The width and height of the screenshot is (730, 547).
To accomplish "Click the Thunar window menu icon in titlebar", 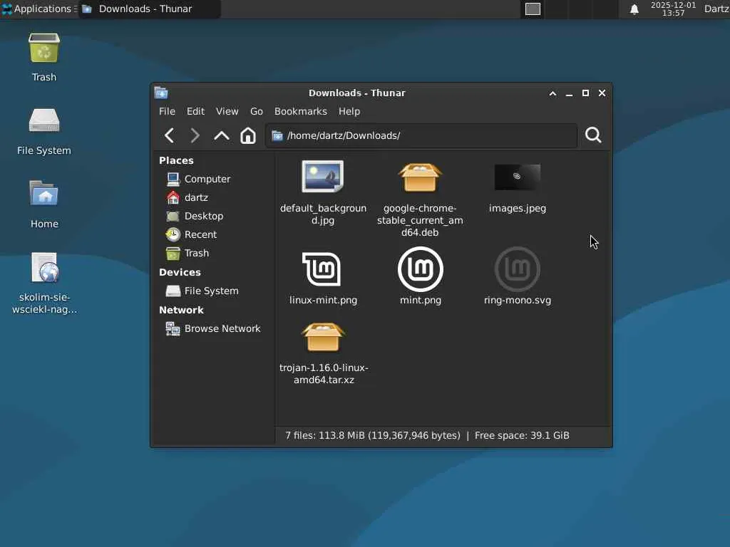I will [161, 93].
